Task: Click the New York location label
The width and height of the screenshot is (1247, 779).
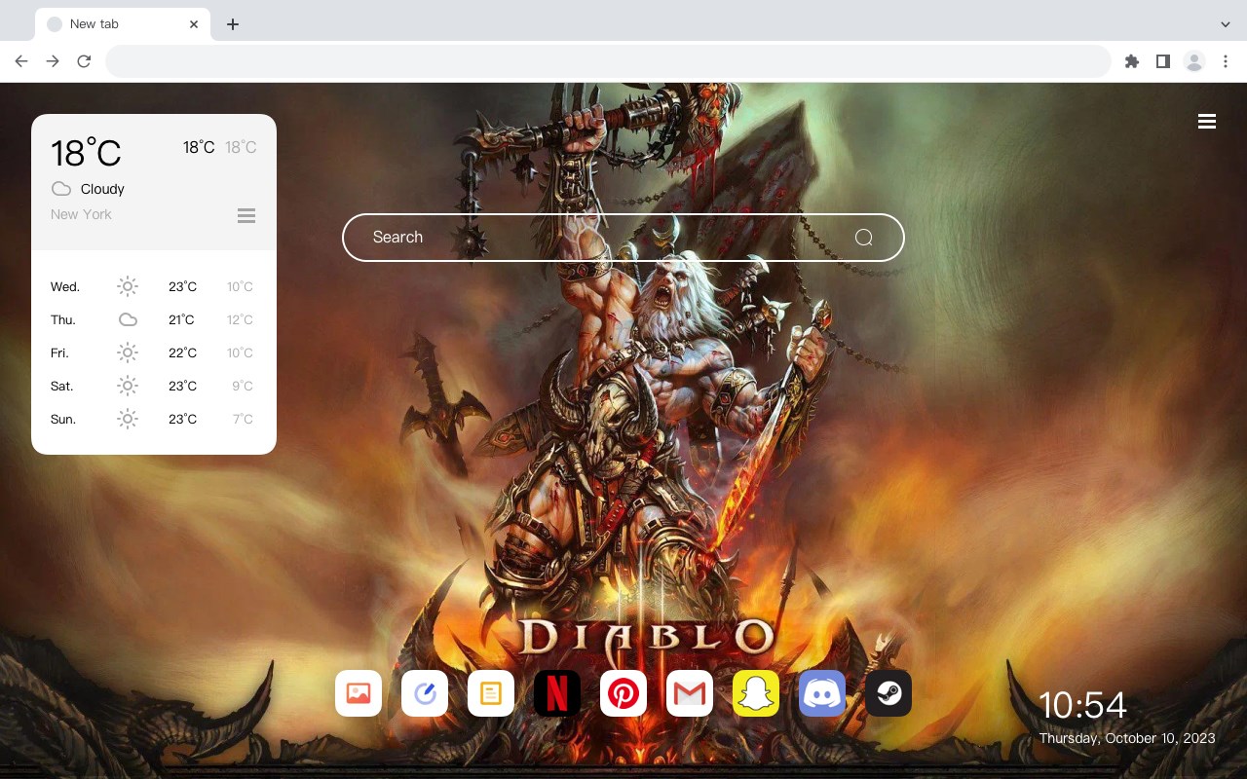Action: point(81,214)
